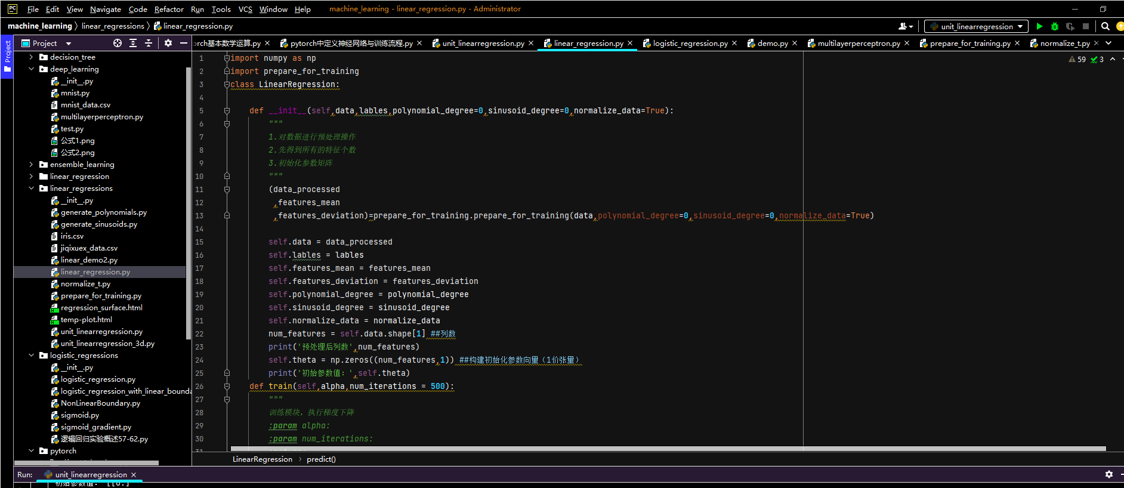Image resolution: width=1124 pixels, height=488 pixels.
Task: Toggle fold for class LinearRegression line 3
Action: [227, 84]
